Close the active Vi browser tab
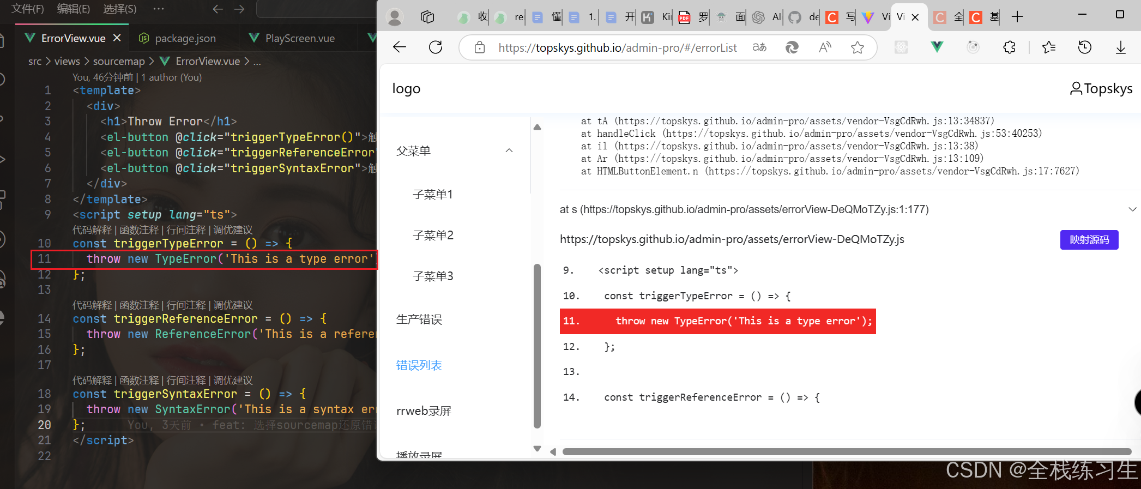 pos(915,17)
